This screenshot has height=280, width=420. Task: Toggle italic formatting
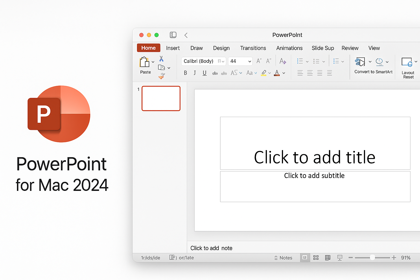(x=195, y=73)
